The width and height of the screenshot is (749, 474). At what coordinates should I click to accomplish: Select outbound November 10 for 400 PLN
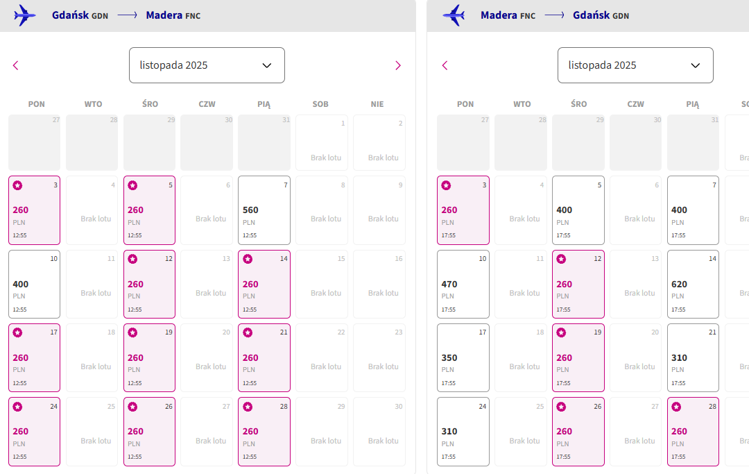[x=35, y=285]
